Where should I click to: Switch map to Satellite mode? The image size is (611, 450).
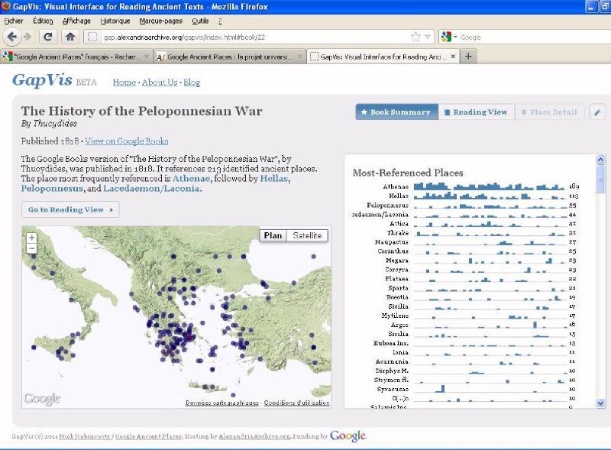click(x=307, y=235)
